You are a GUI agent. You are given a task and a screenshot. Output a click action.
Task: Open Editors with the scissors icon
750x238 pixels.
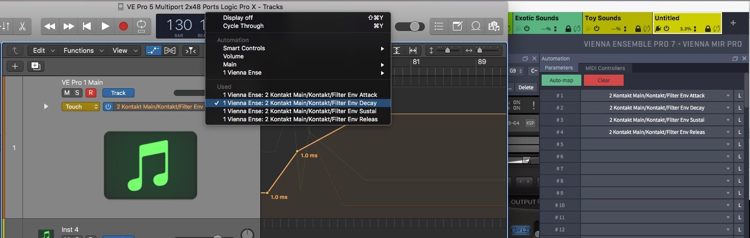[22, 26]
